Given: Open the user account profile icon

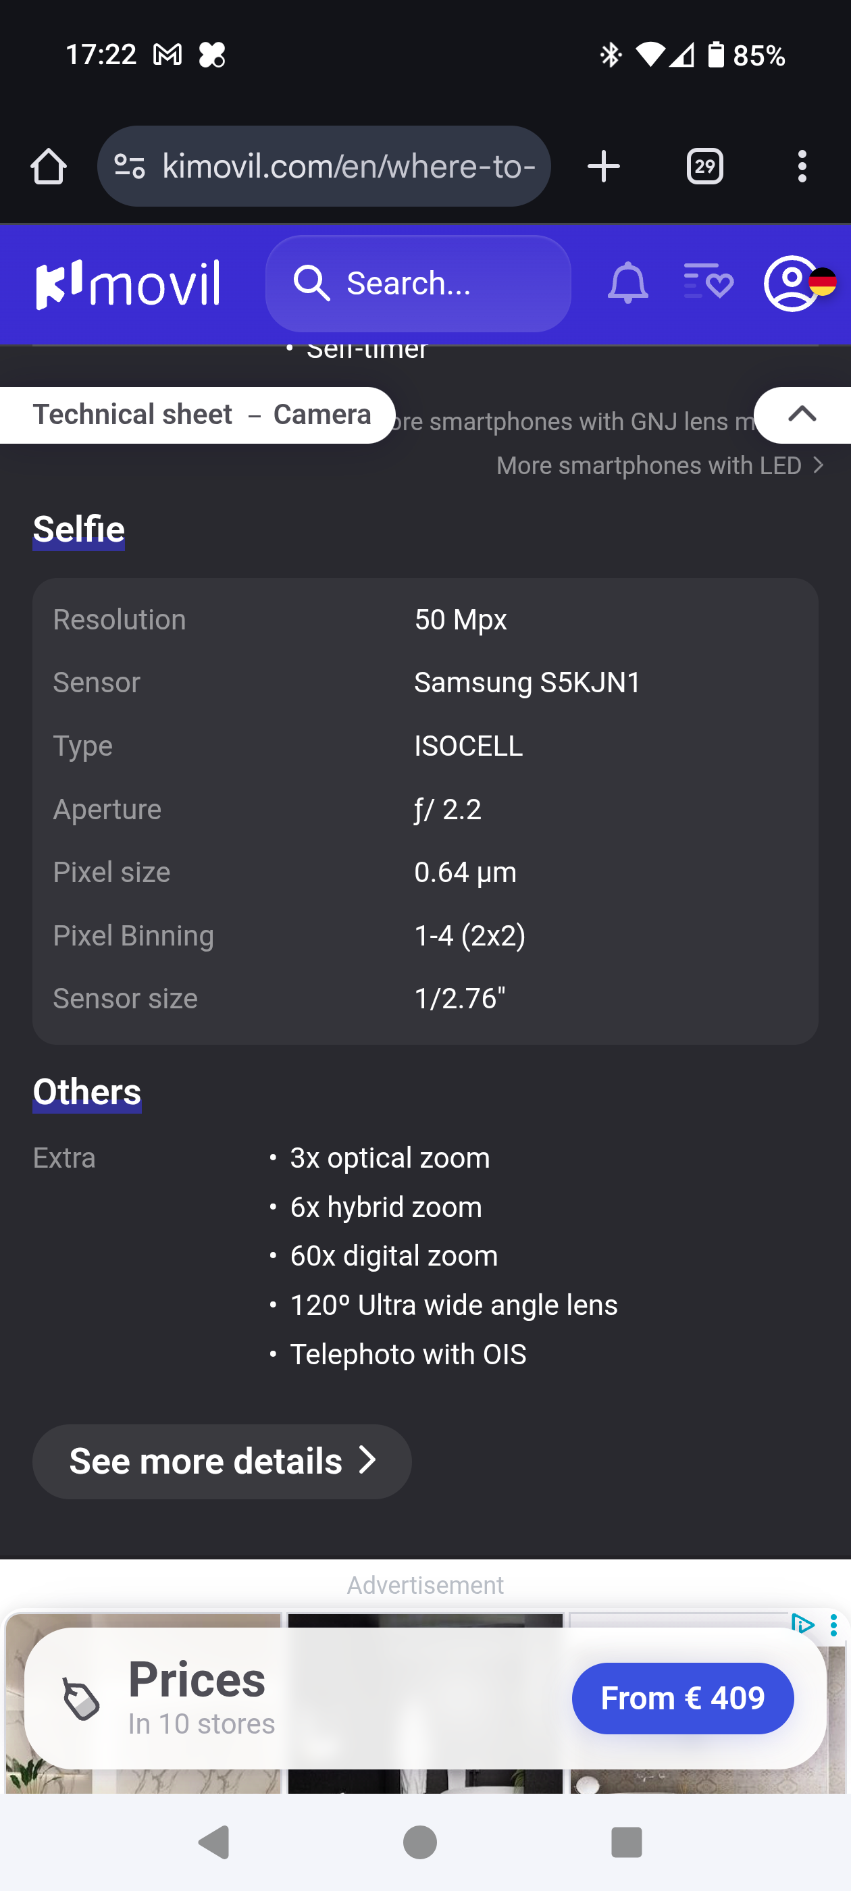Looking at the screenshot, I should pyautogui.click(x=792, y=284).
